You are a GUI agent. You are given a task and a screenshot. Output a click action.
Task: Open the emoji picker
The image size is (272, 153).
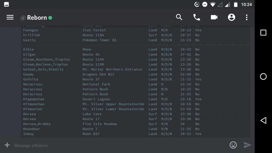[233, 145]
